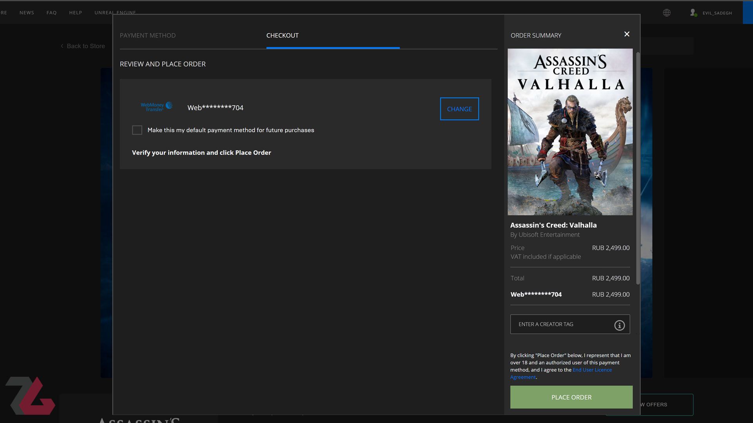Check the default payment method checkbox
The height and width of the screenshot is (423, 753).
[137, 130]
